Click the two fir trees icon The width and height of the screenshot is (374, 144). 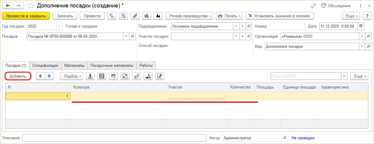(158, 16)
